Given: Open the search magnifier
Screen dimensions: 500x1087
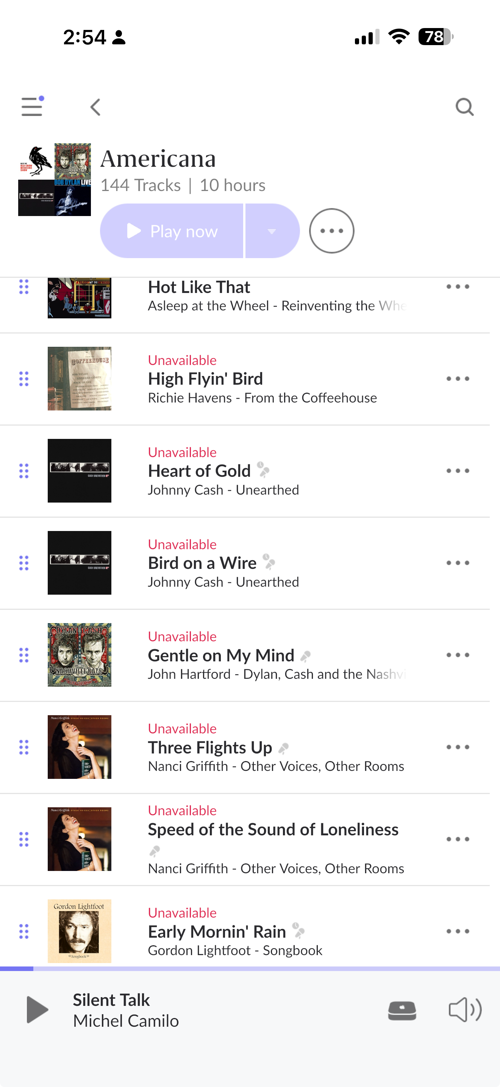Looking at the screenshot, I should point(465,107).
